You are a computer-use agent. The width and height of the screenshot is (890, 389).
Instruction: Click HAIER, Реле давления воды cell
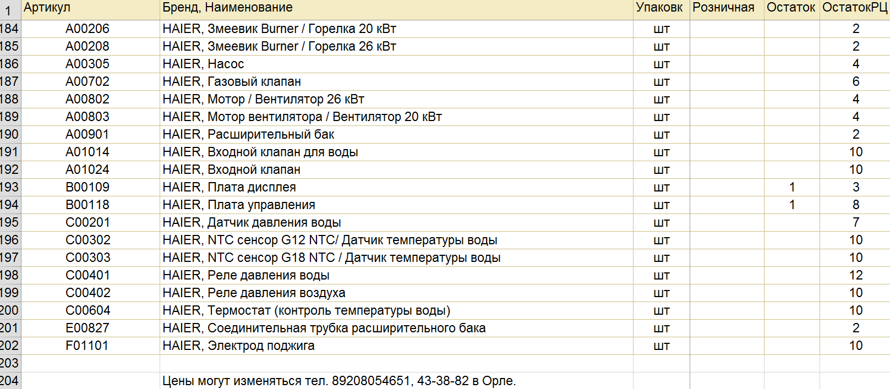pos(396,276)
